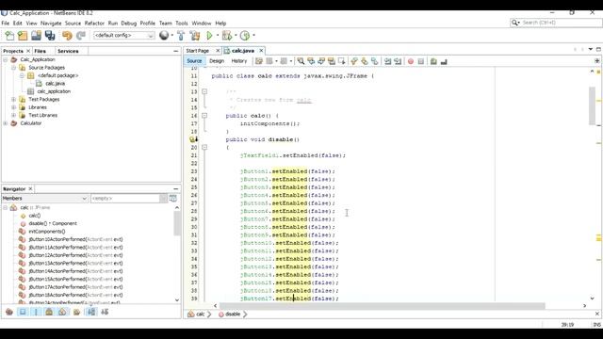603x339 pixels.
Task: Switch to the Files tab
Action: (40, 51)
